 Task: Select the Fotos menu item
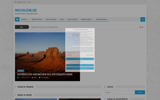coord(62,19)
